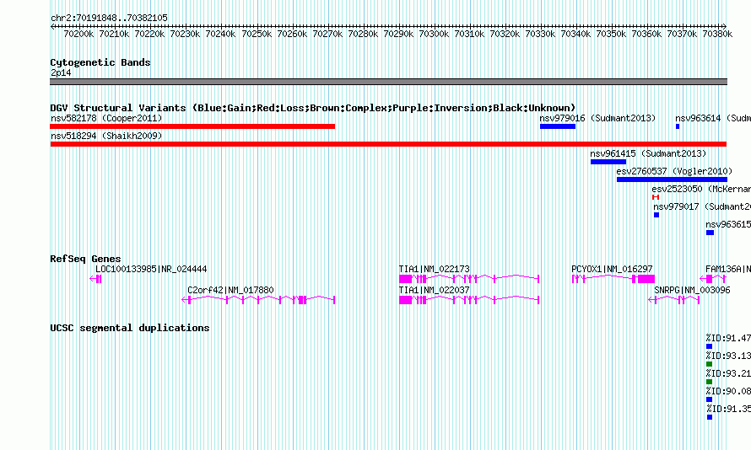Select the small blue nsv979017 marker
This screenshot has width=751, height=450.
[x=656, y=215]
